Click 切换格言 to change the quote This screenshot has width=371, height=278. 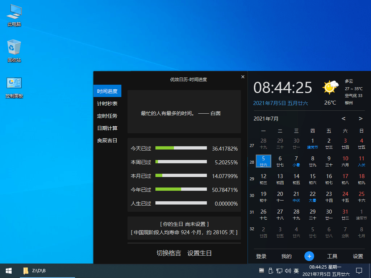pos(169,253)
